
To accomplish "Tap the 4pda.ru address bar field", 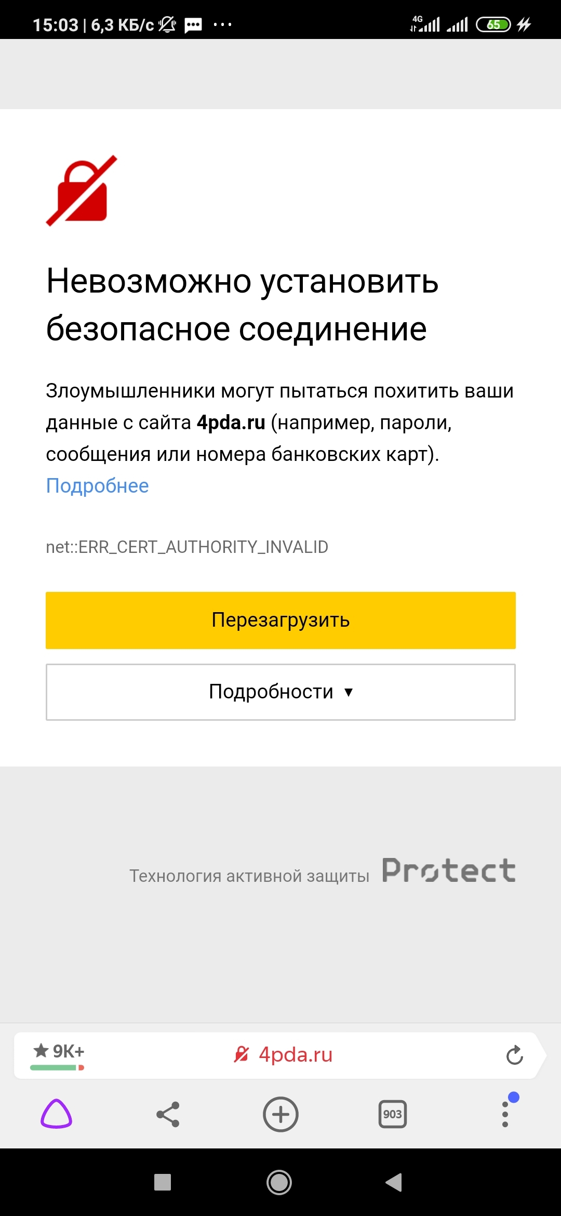I will click(295, 1055).
